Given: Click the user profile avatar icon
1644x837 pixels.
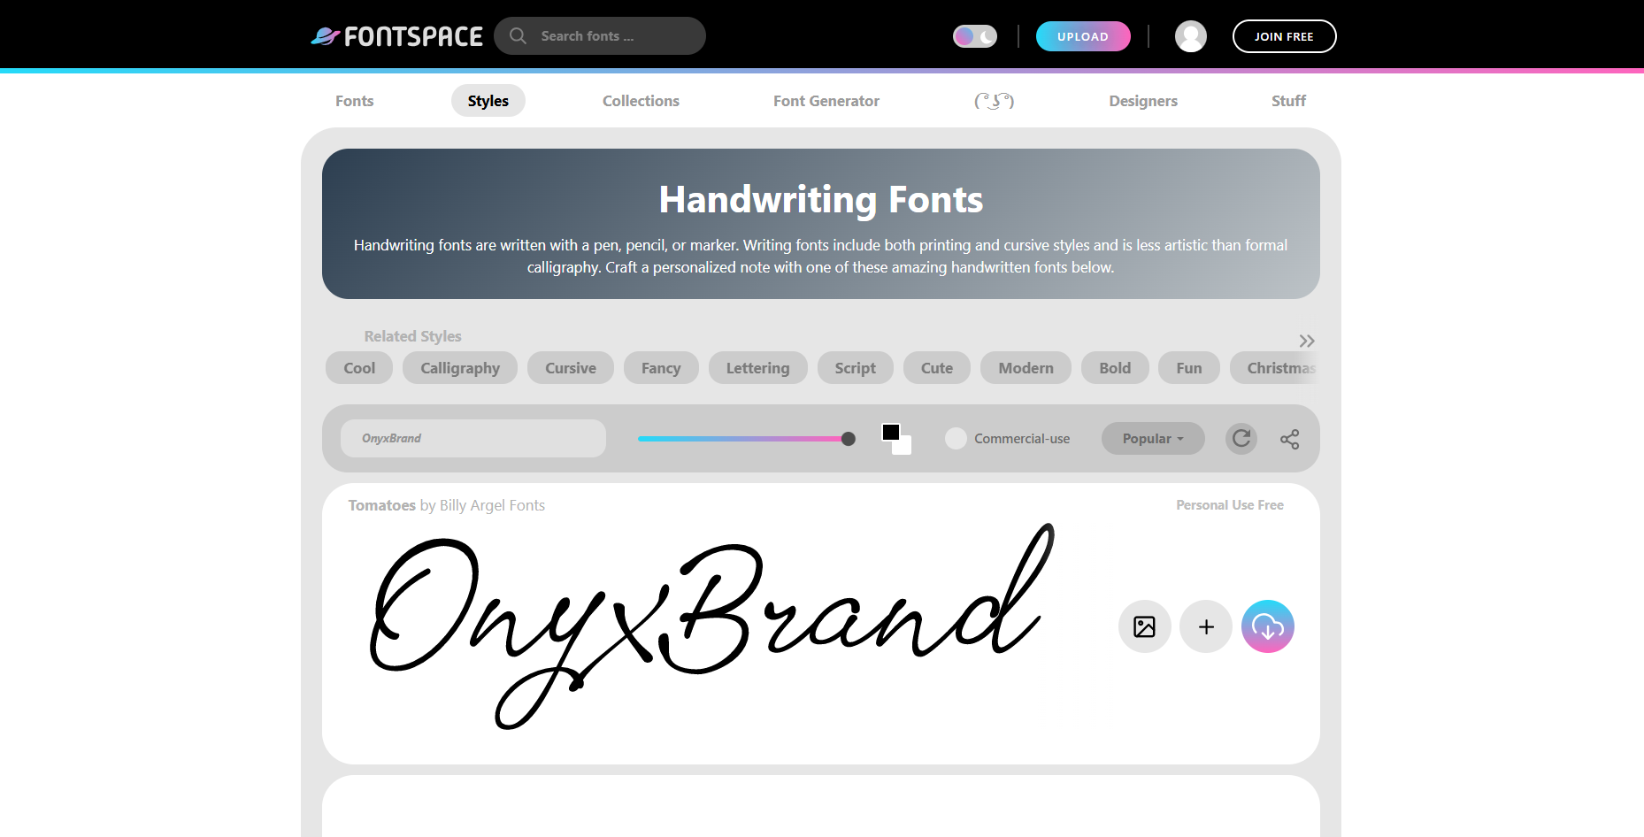Looking at the screenshot, I should [1190, 36].
